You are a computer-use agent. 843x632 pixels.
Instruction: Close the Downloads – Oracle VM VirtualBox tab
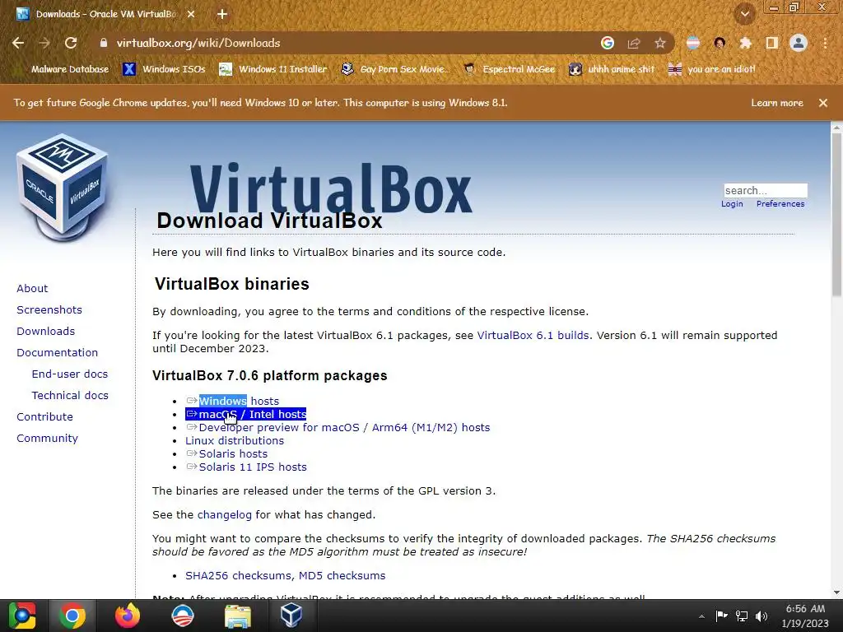coord(191,14)
